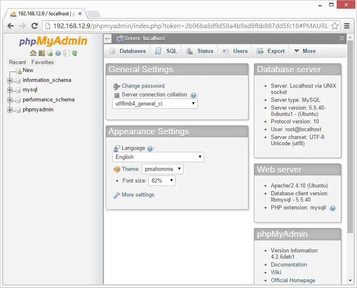The width and height of the screenshot is (357, 288).
Task: Close the browser tab with X
Action: (x=80, y=14)
